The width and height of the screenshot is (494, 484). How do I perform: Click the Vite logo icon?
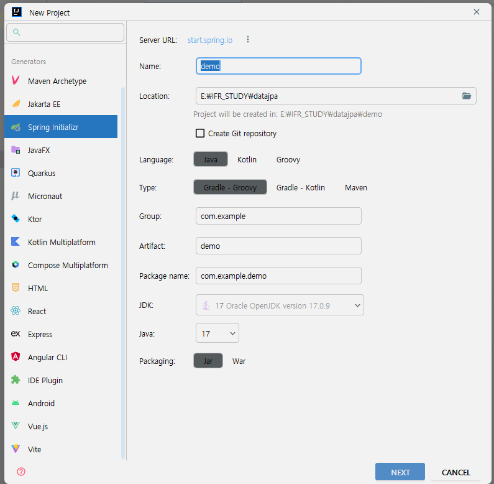[x=16, y=449]
